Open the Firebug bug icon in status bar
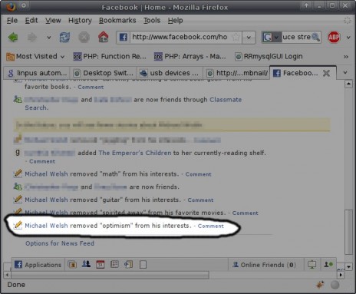This screenshot has height=294, width=356. [x=320, y=285]
